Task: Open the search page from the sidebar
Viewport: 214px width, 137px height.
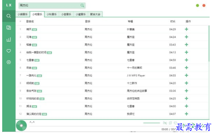Action: click(x=8, y=16)
